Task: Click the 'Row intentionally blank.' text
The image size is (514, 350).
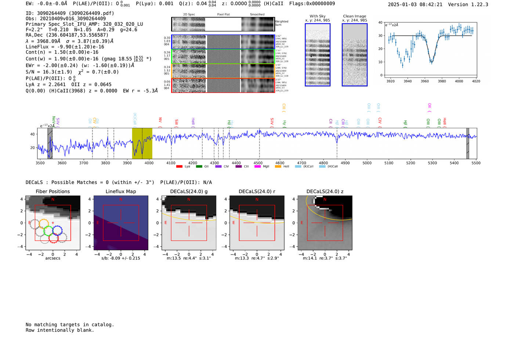Action: click(60, 330)
